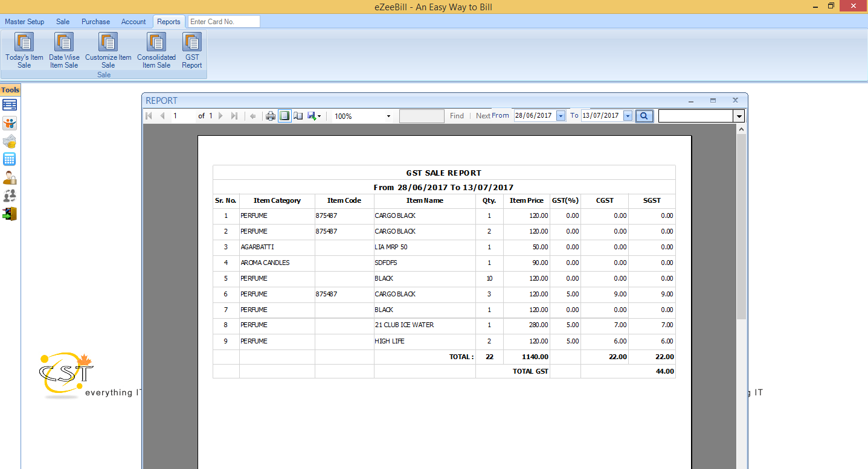Click item name SDFDFS

386,263
